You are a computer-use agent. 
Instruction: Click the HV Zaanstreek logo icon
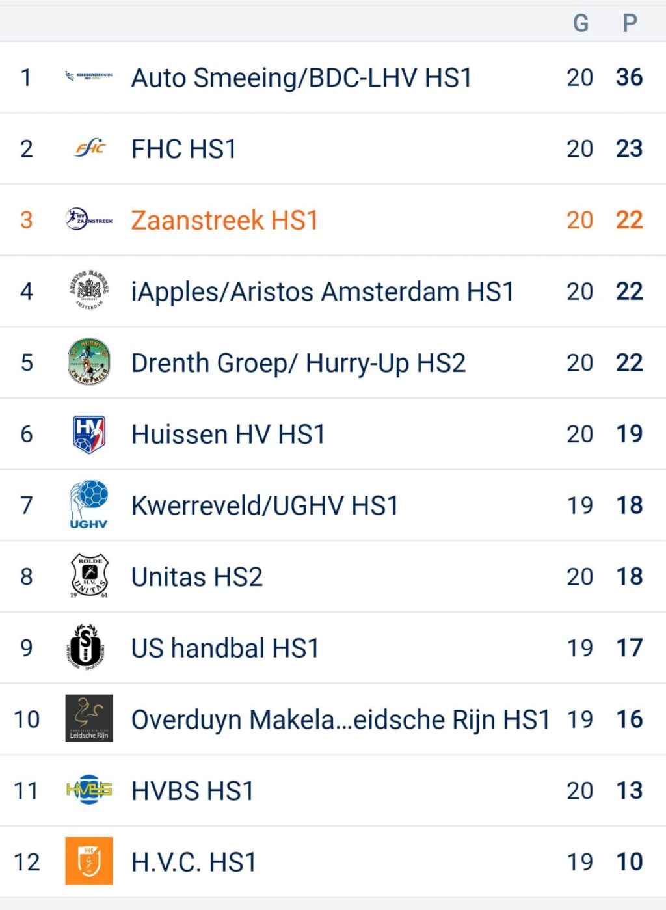(x=89, y=220)
